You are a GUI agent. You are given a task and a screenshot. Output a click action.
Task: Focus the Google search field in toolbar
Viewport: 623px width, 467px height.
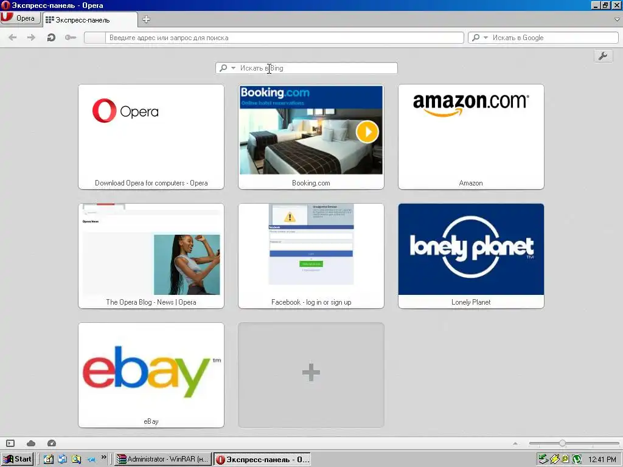coord(543,38)
